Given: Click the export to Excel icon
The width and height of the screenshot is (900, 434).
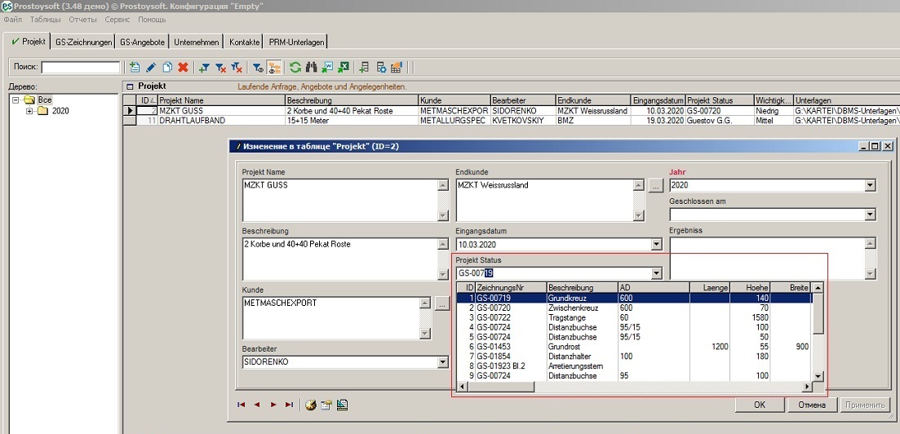Looking at the screenshot, I should tap(344, 68).
